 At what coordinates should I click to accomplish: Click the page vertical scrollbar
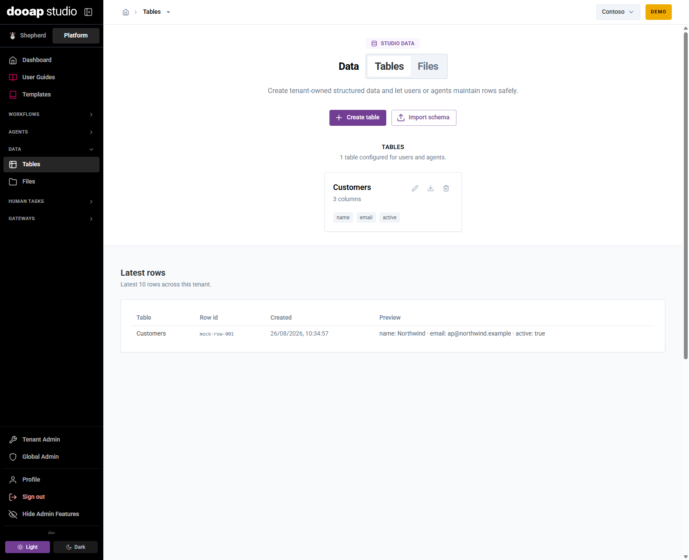686,196
